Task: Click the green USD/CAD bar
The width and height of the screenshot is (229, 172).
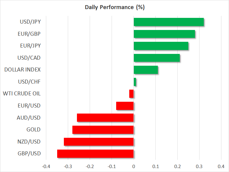Action: coord(157,58)
